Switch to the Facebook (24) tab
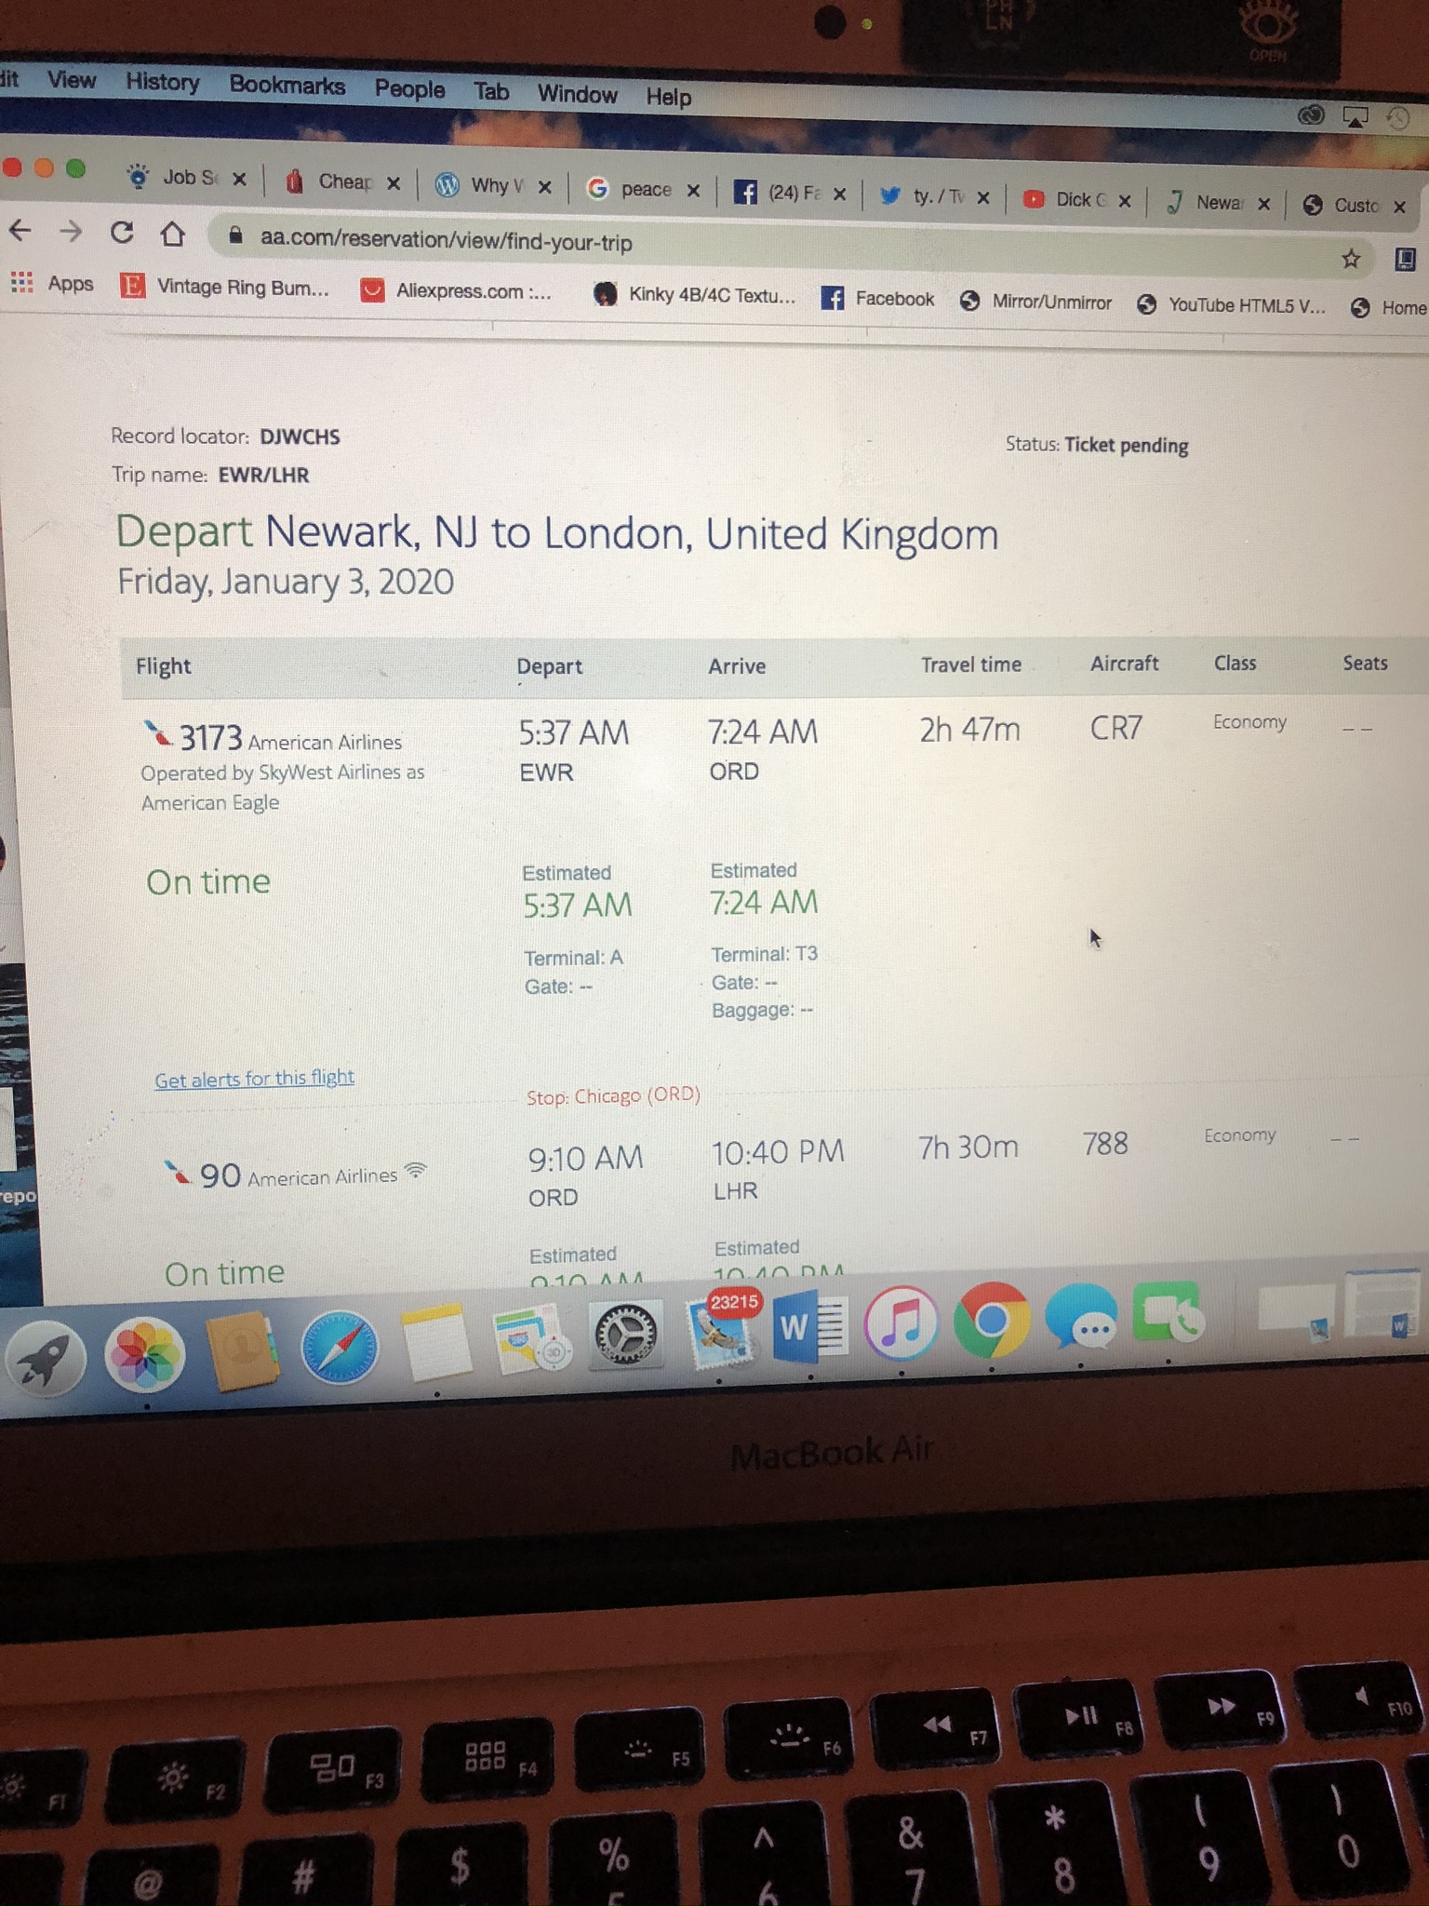 [x=789, y=193]
